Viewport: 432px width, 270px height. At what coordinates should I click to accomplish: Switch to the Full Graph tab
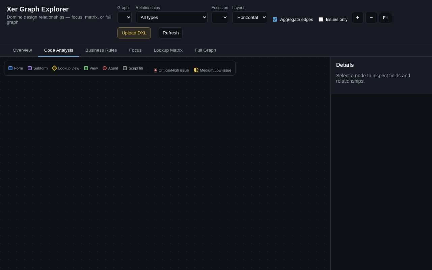[205, 50]
